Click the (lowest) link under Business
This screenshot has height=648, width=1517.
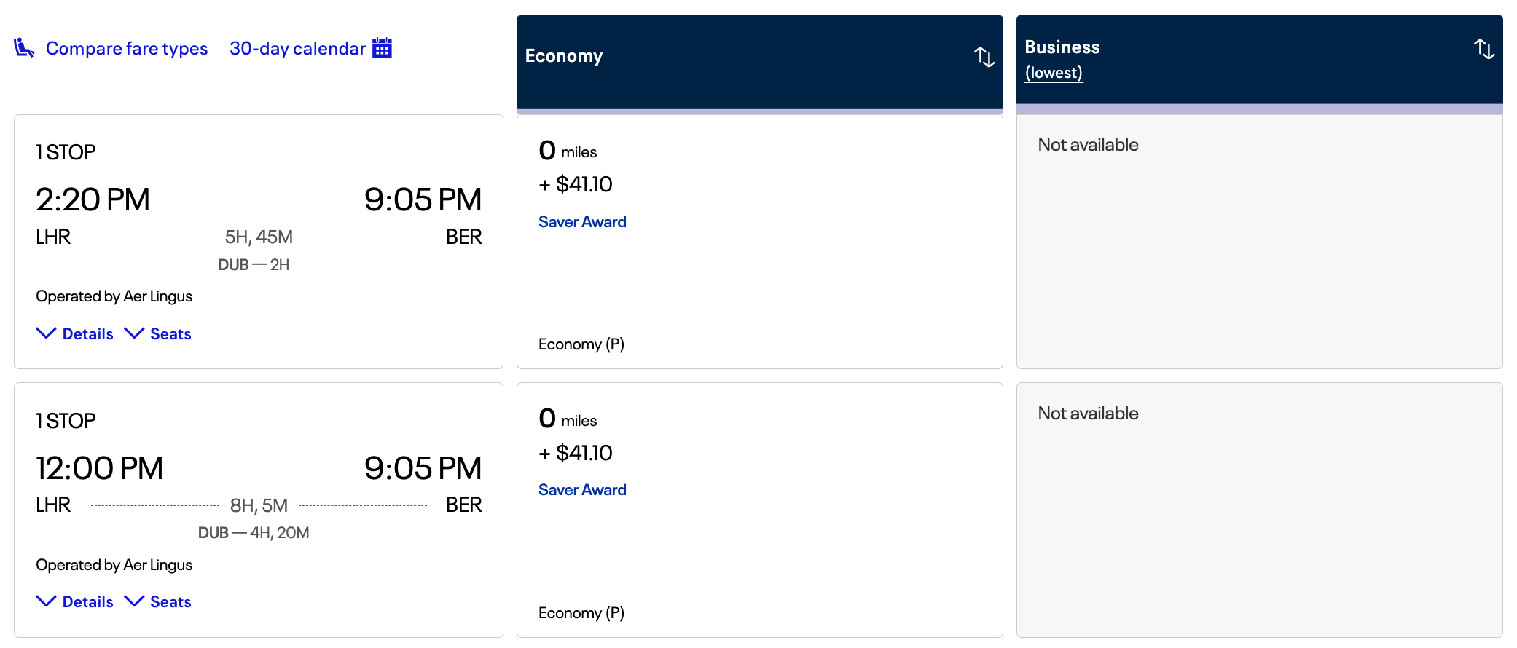(x=1054, y=73)
